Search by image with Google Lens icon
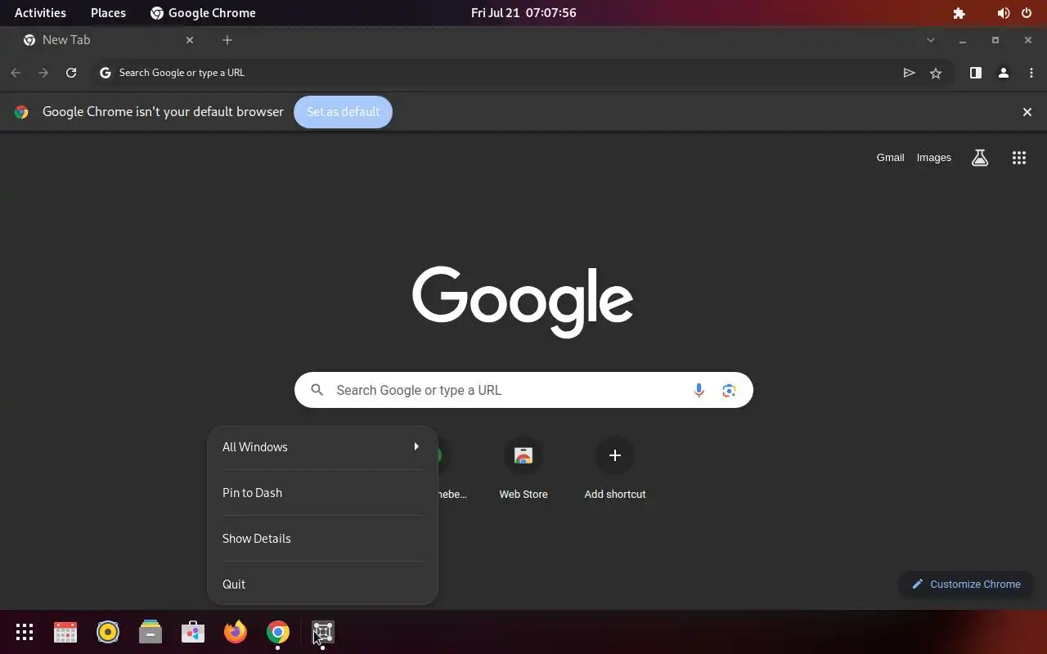The width and height of the screenshot is (1047, 654). point(729,391)
